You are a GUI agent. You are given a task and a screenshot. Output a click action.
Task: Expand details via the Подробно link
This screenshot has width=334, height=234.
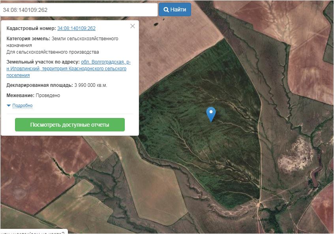coord(23,106)
